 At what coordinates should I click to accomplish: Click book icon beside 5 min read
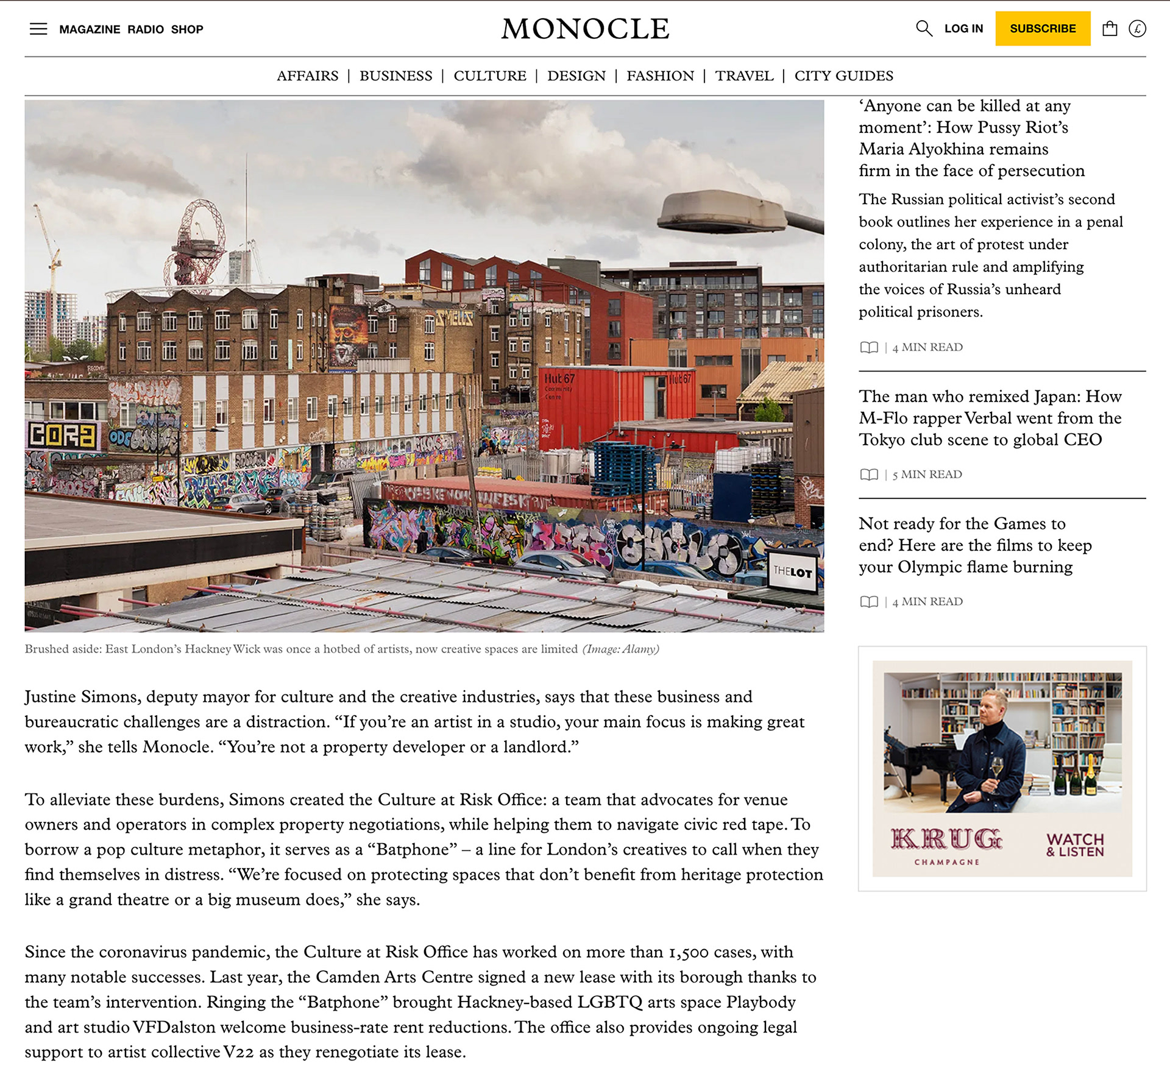pyautogui.click(x=869, y=475)
